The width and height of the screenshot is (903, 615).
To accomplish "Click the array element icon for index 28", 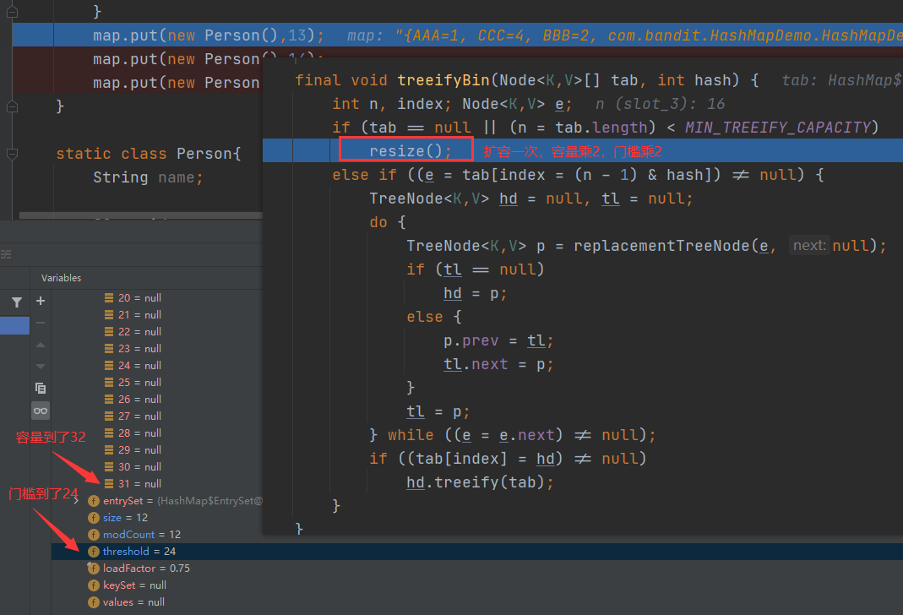I will [x=109, y=433].
